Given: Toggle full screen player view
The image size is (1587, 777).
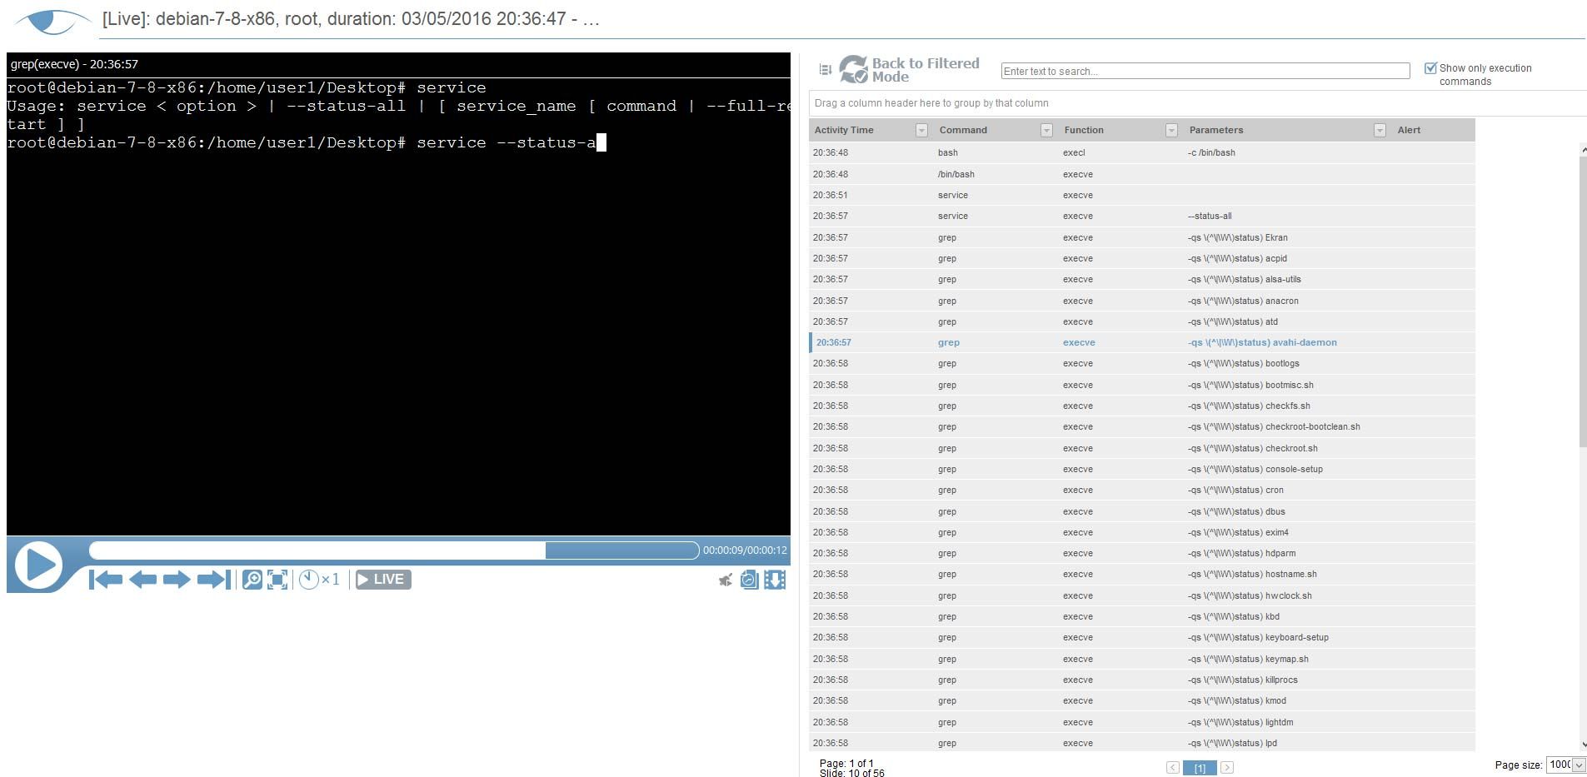Looking at the screenshot, I should click(x=277, y=580).
